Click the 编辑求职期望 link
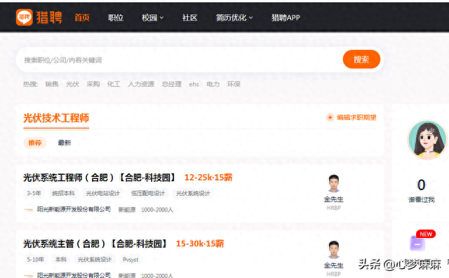The image size is (449, 278). 356,117
